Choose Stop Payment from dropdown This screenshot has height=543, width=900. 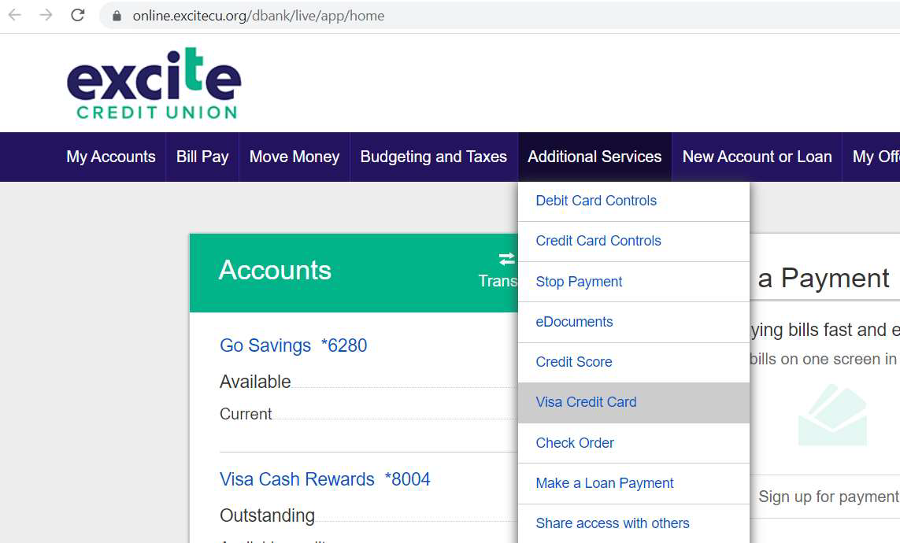[634, 282]
